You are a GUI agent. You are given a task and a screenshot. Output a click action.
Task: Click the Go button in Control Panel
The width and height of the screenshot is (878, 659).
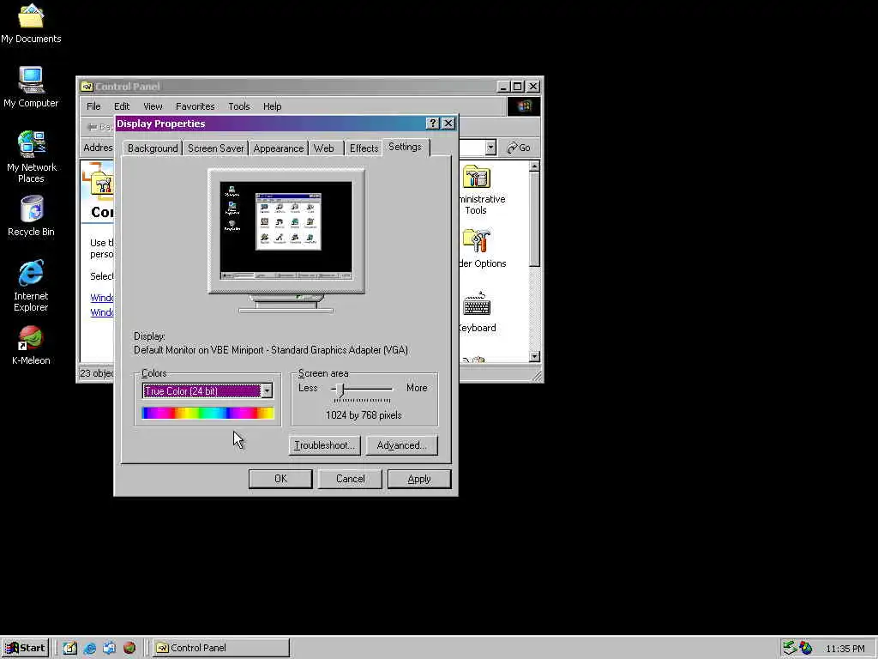(x=519, y=148)
